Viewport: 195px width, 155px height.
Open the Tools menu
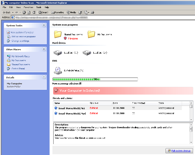pyautogui.click(x=39, y=7)
